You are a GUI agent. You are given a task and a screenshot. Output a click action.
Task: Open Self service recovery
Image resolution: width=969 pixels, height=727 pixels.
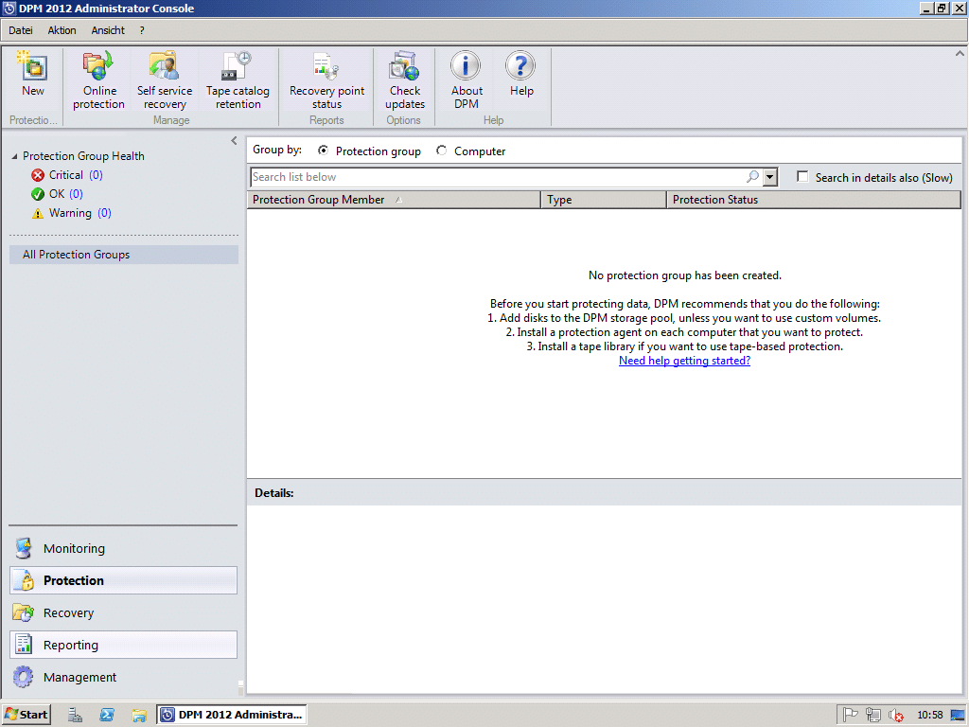coord(165,80)
